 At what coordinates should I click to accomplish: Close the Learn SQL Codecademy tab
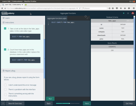(22, 5)
